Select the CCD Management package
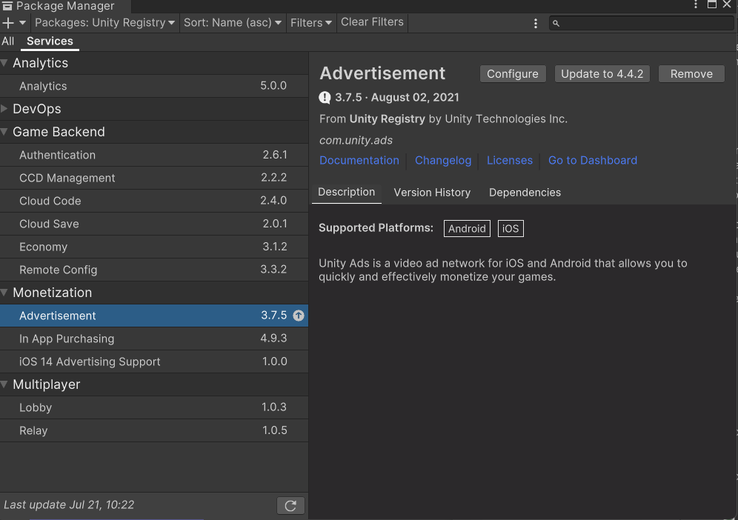738x520 pixels. [154, 178]
